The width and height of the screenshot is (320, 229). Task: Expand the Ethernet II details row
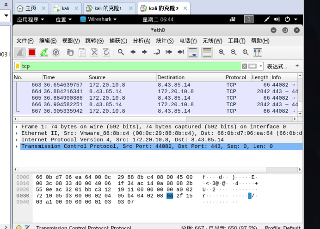[17, 133]
